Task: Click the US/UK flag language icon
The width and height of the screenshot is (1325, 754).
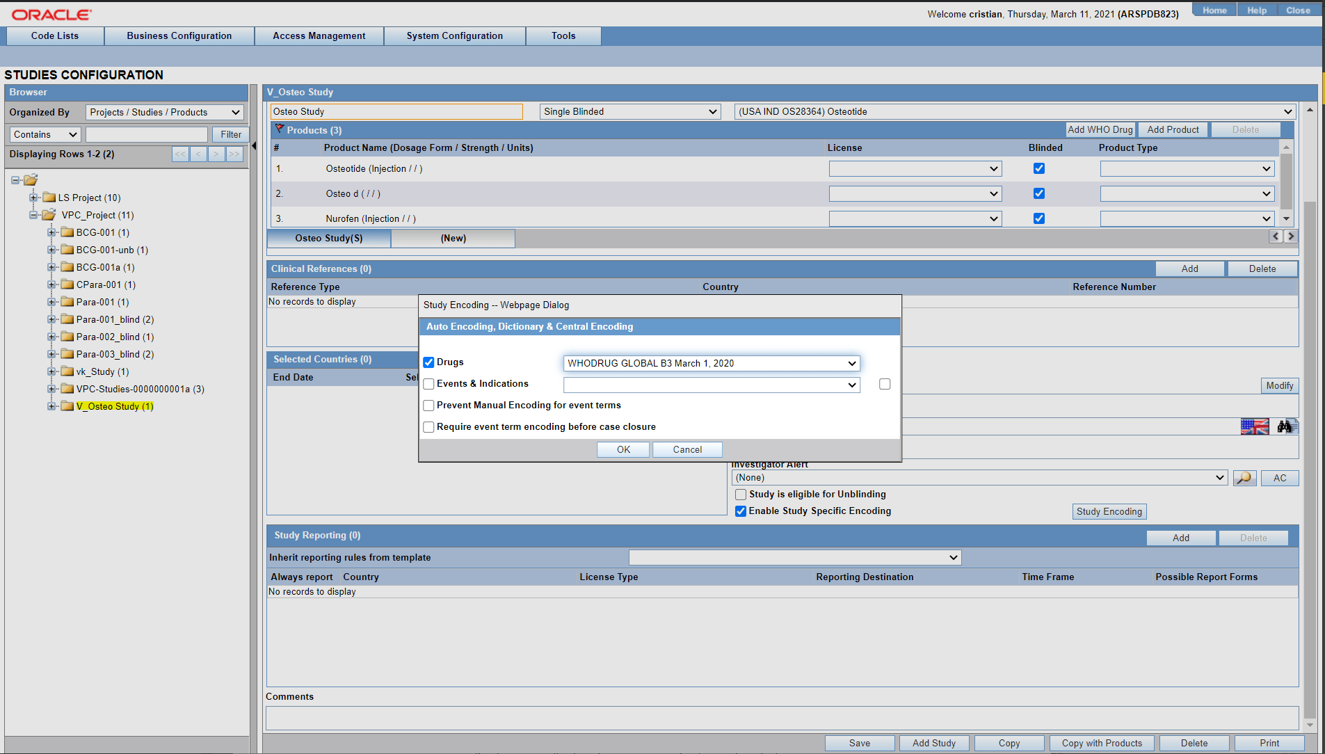Action: [1254, 426]
